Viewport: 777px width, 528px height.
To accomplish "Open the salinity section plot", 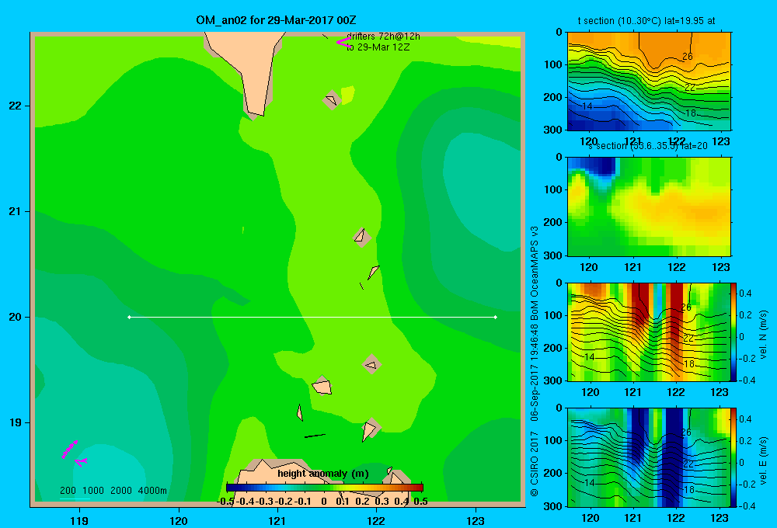I will coord(649,207).
